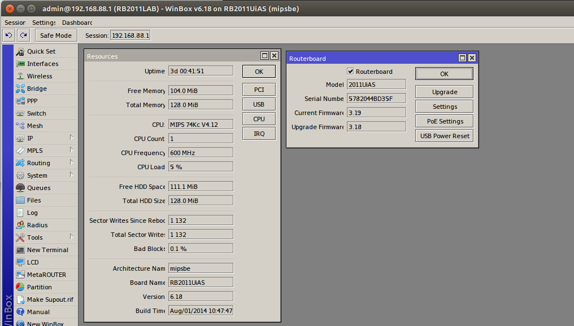Viewport: 574px width, 326px height.
Task: Uncheck the Routerboard checkbox
Action: pos(350,72)
